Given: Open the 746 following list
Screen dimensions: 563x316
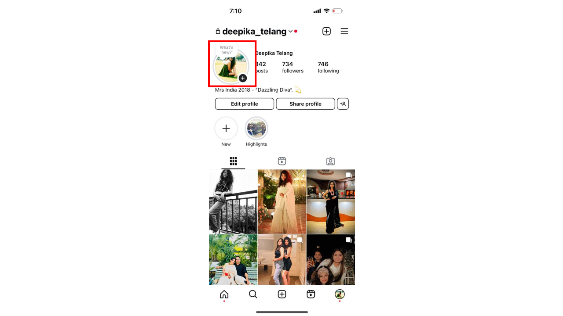Looking at the screenshot, I should [328, 67].
